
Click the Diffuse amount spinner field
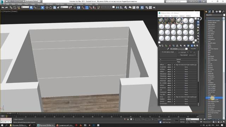[169, 65]
